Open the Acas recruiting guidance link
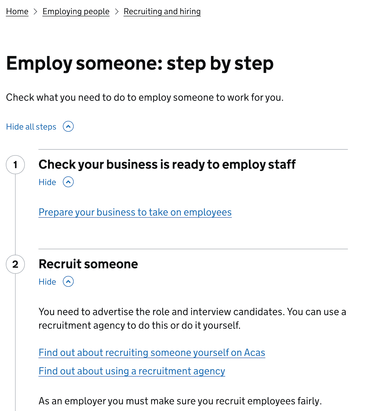 coord(152,352)
